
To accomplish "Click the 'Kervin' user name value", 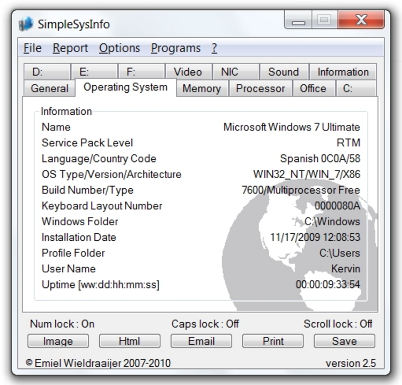I will (x=346, y=269).
